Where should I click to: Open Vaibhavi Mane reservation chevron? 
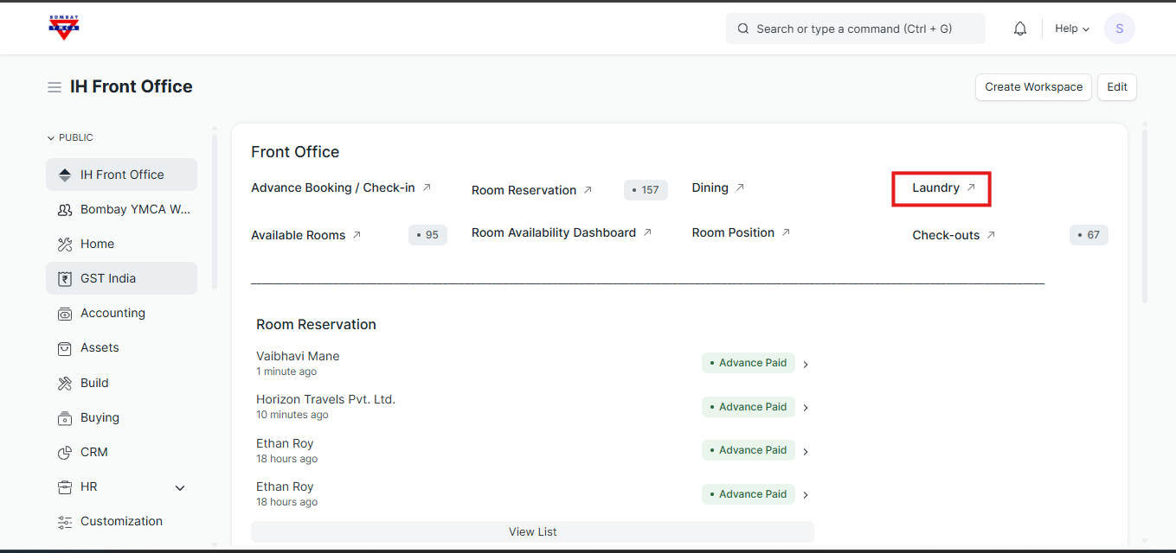click(806, 365)
